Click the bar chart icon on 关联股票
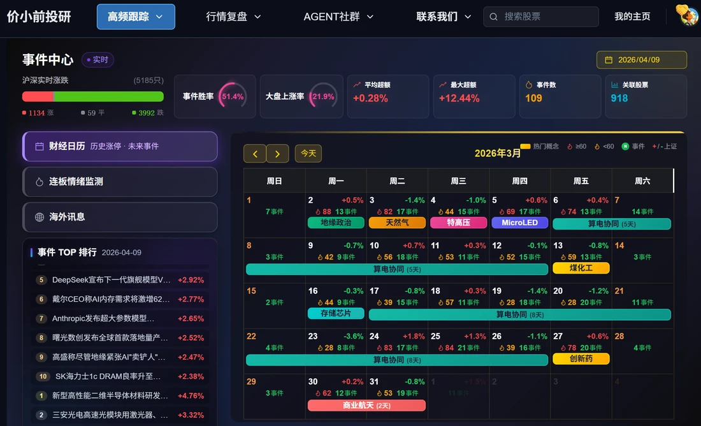The height and width of the screenshot is (426, 701). point(615,84)
